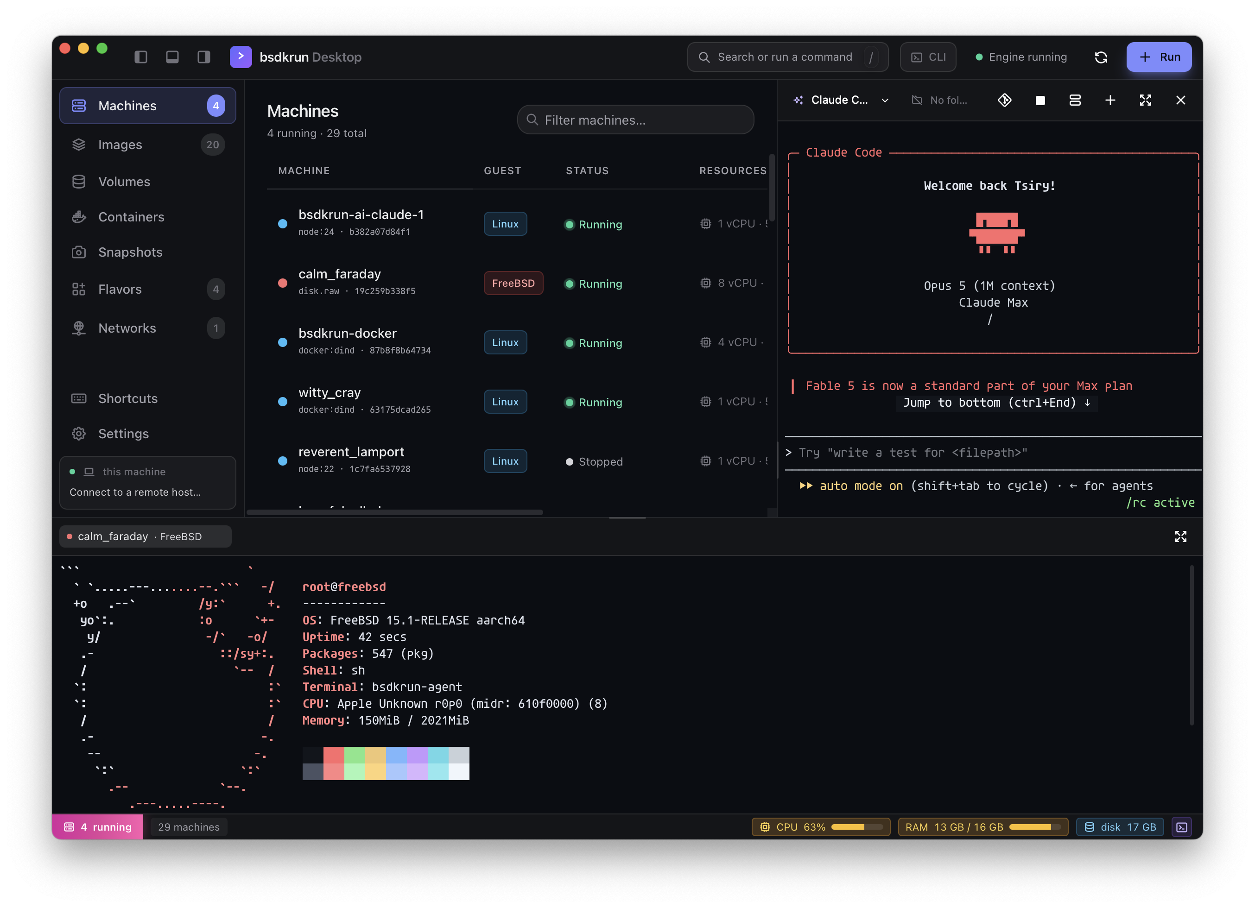Refresh using the sync arrows icon
1255x908 pixels.
[x=1101, y=57]
